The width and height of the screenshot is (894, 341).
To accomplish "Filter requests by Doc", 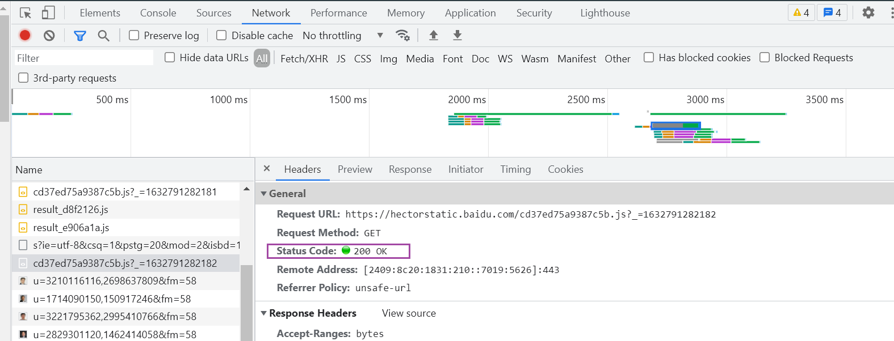I will (x=480, y=58).
